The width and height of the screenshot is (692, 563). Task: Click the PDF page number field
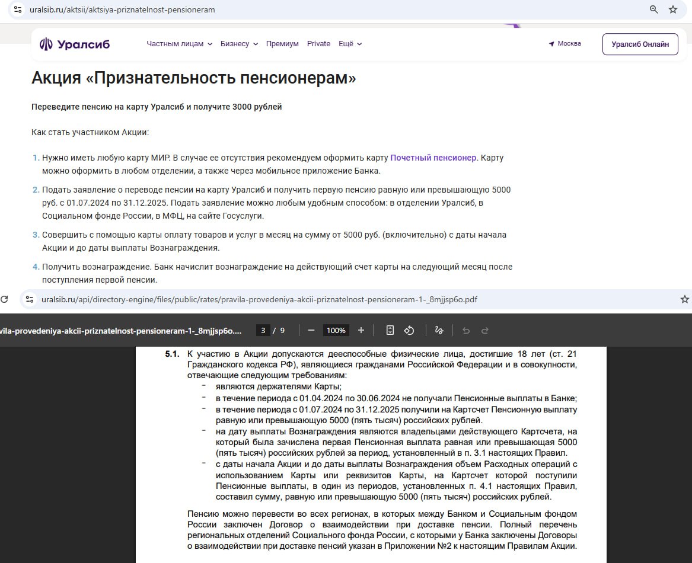tap(263, 331)
